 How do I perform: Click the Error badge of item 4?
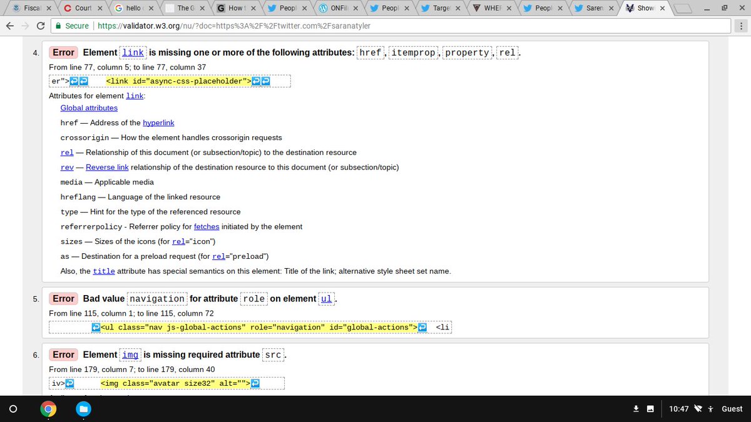click(63, 53)
